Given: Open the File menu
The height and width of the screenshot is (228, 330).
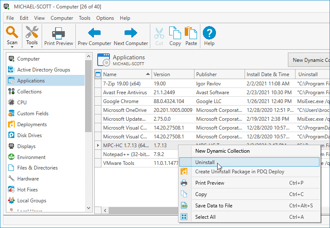Looking at the screenshot, I should pyautogui.click(x=10, y=18).
